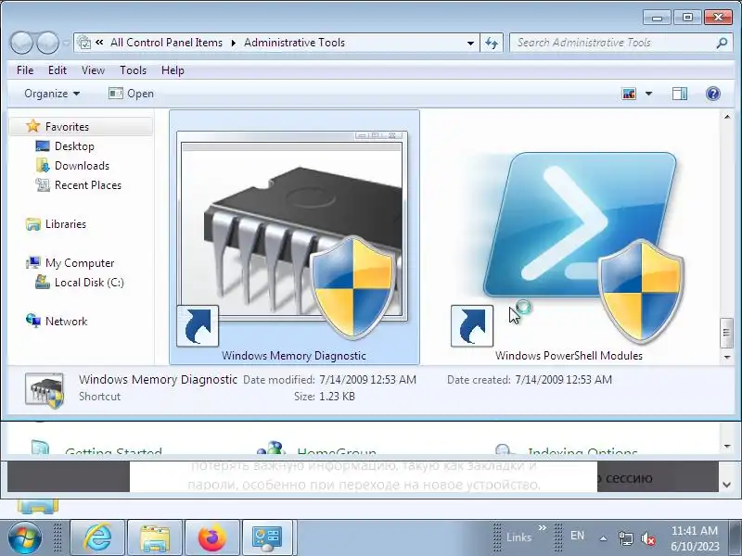Screen dimensions: 742x556
Task: Click the Back navigation button
Action: pyautogui.click(x=21, y=43)
